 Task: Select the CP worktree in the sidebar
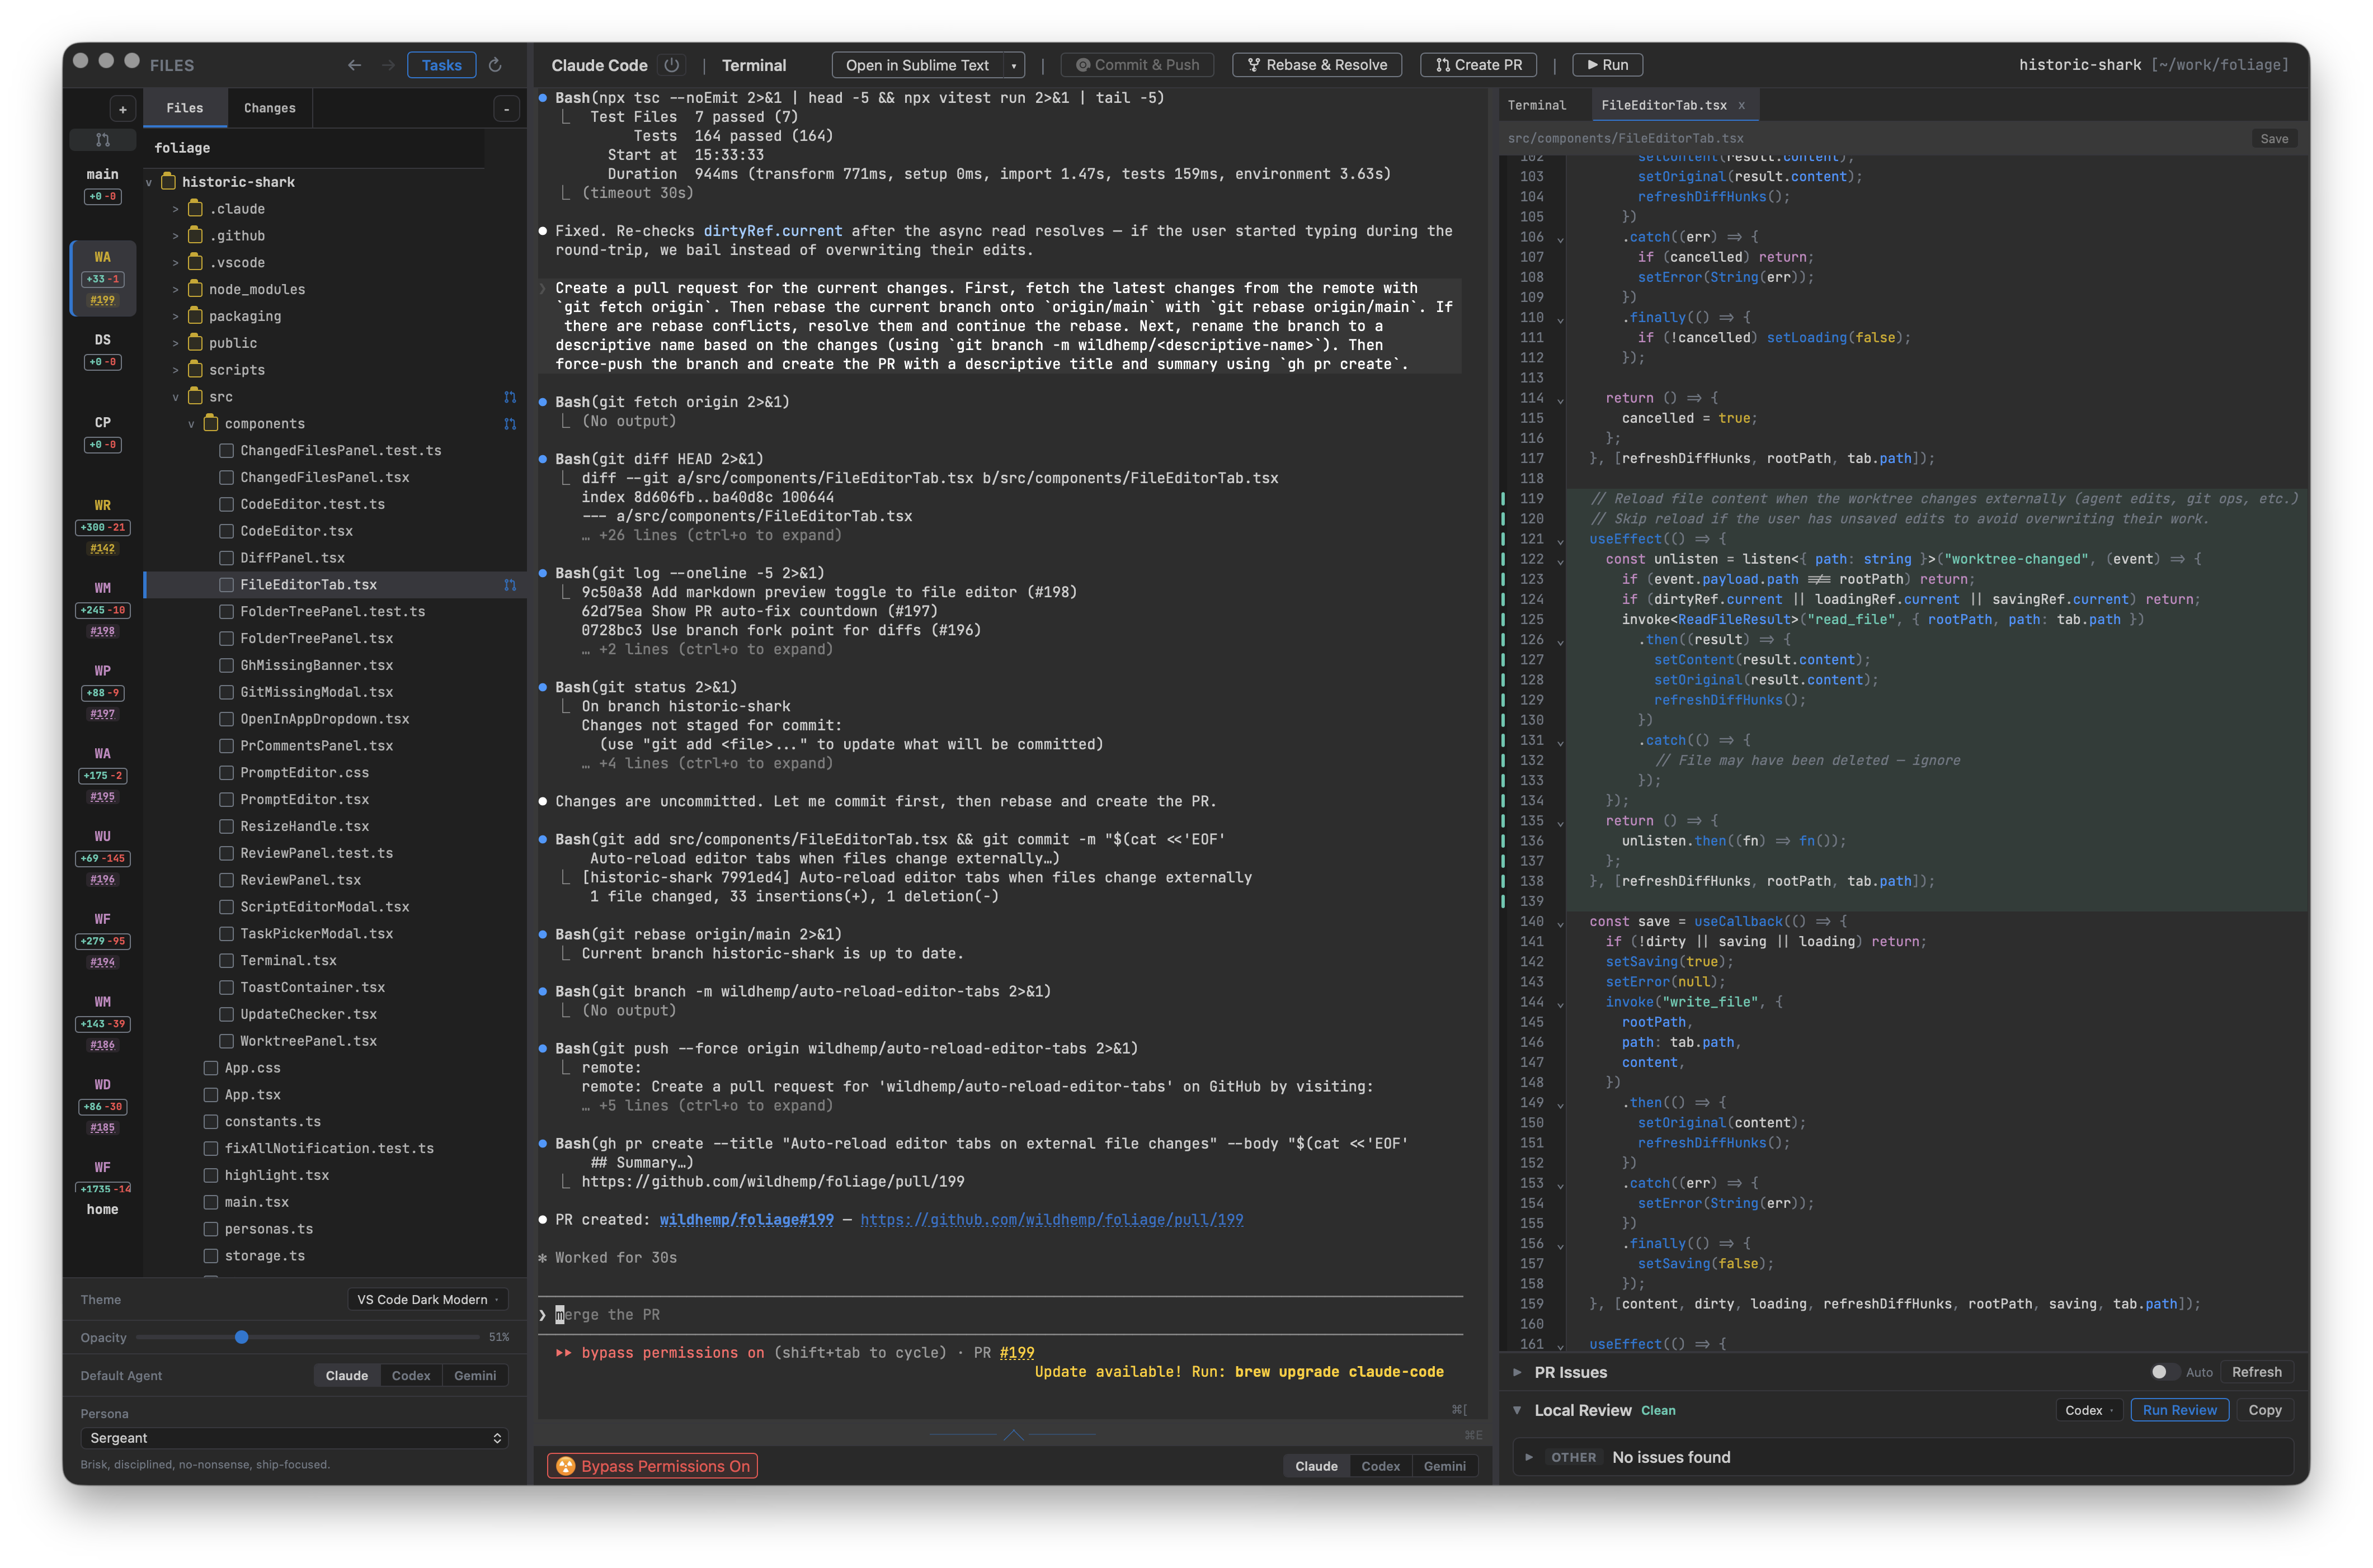102,433
